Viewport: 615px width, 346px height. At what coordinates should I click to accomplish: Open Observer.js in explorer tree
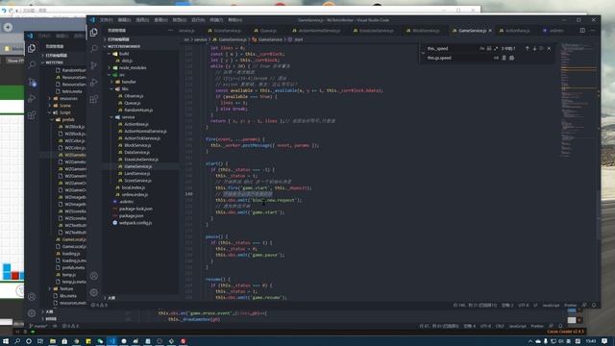134,96
